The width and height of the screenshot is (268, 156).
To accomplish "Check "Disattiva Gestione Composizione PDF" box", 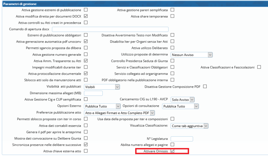I will tap(205, 86).
